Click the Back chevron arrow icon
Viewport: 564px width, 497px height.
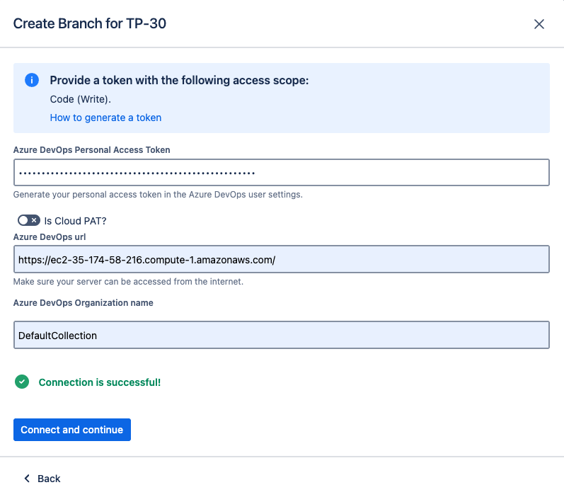click(28, 479)
